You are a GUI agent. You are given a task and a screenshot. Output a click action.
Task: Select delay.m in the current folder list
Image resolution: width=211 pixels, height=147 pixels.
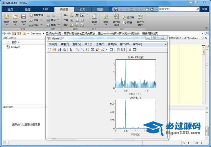point(15,47)
